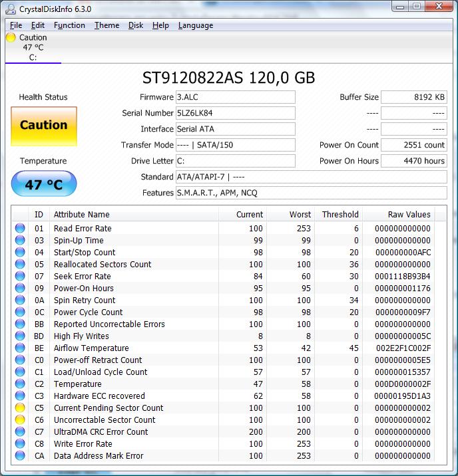458x476 pixels.
Task: Click blue status icon for Reallocated Sectors Count
Action: click(x=20, y=264)
